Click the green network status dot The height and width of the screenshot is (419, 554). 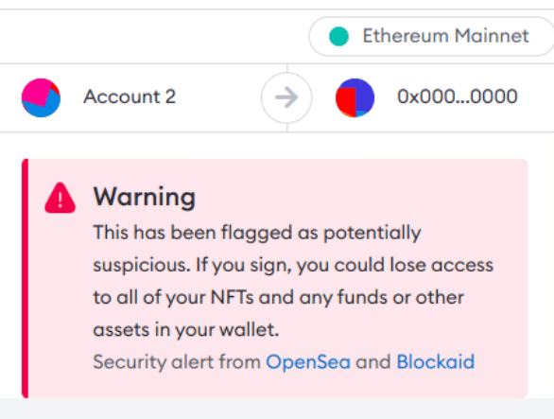[338, 37]
